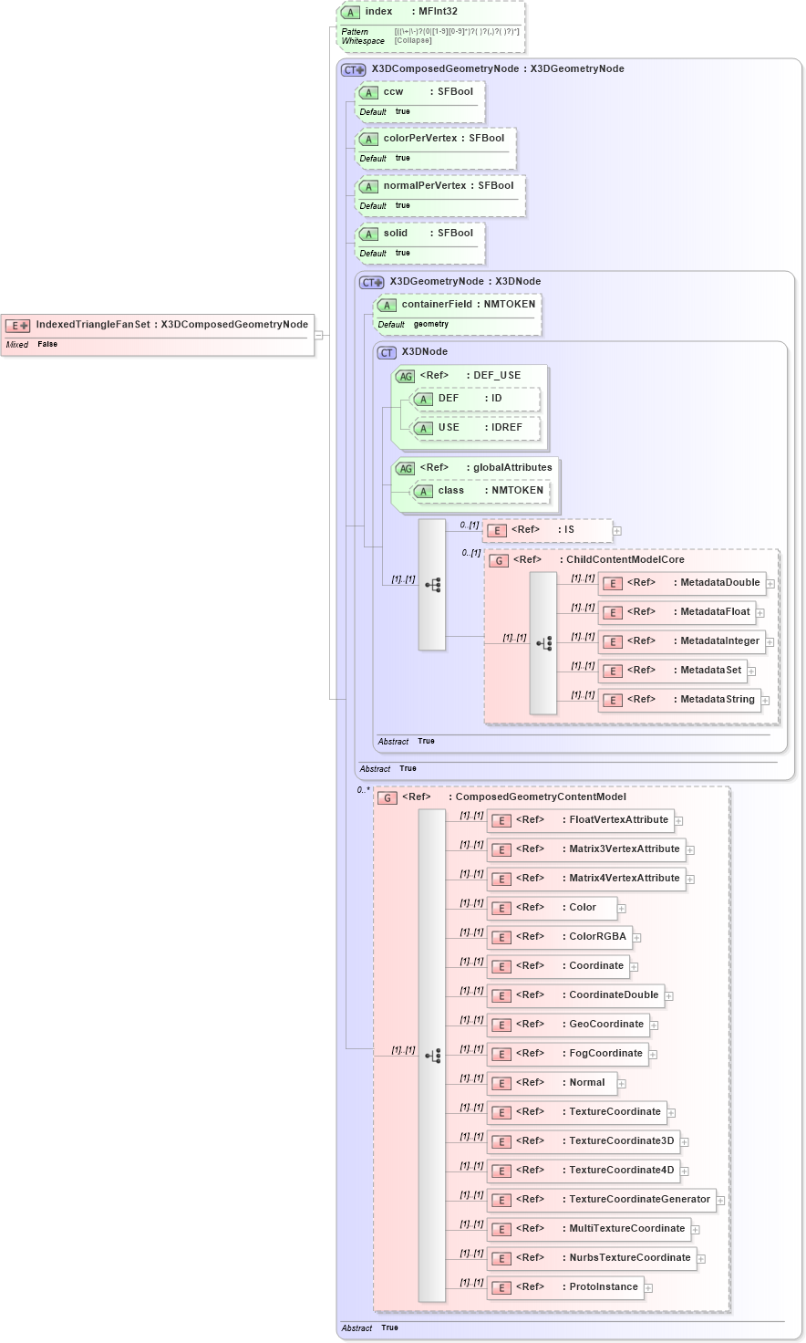The width and height of the screenshot is (806, 1343).
Task: Click the [Collapse] whitespace link under index
Action: pos(413,40)
